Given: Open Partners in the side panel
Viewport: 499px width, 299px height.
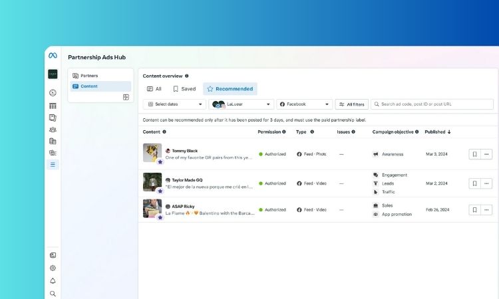Looking at the screenshot, I should pos(100,76).
